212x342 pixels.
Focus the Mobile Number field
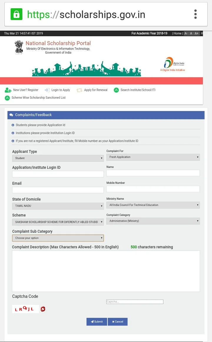153,189
